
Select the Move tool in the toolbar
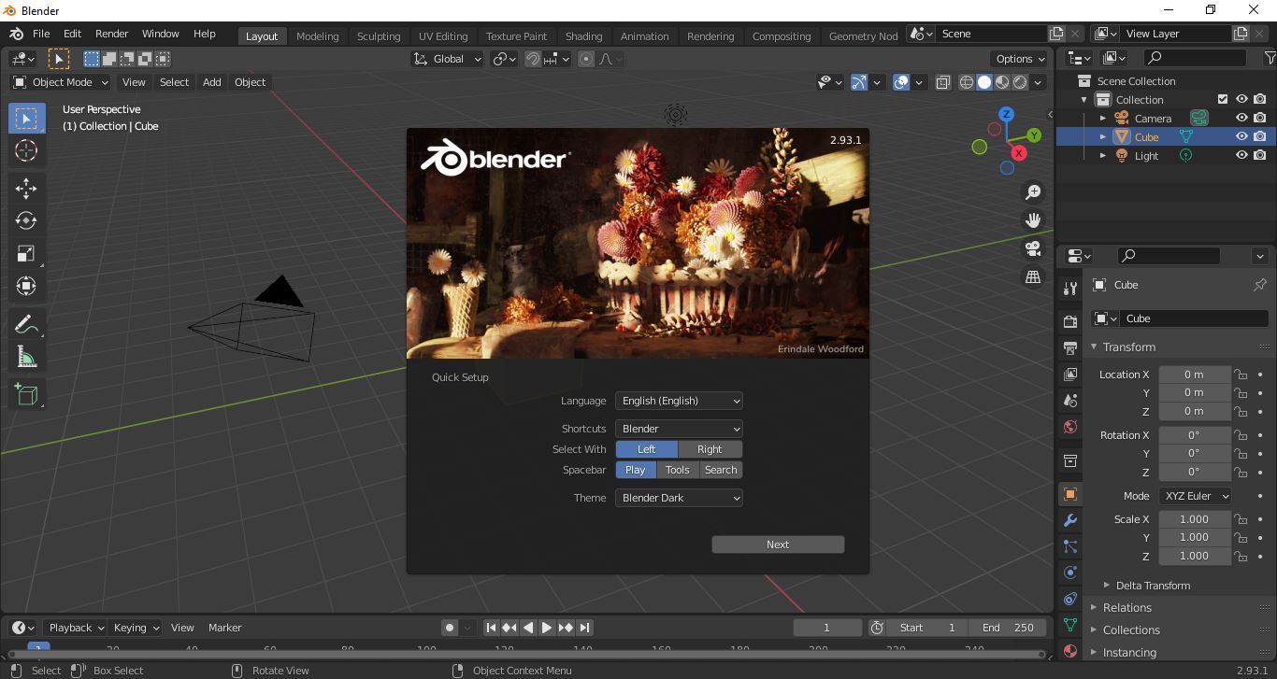26,188
